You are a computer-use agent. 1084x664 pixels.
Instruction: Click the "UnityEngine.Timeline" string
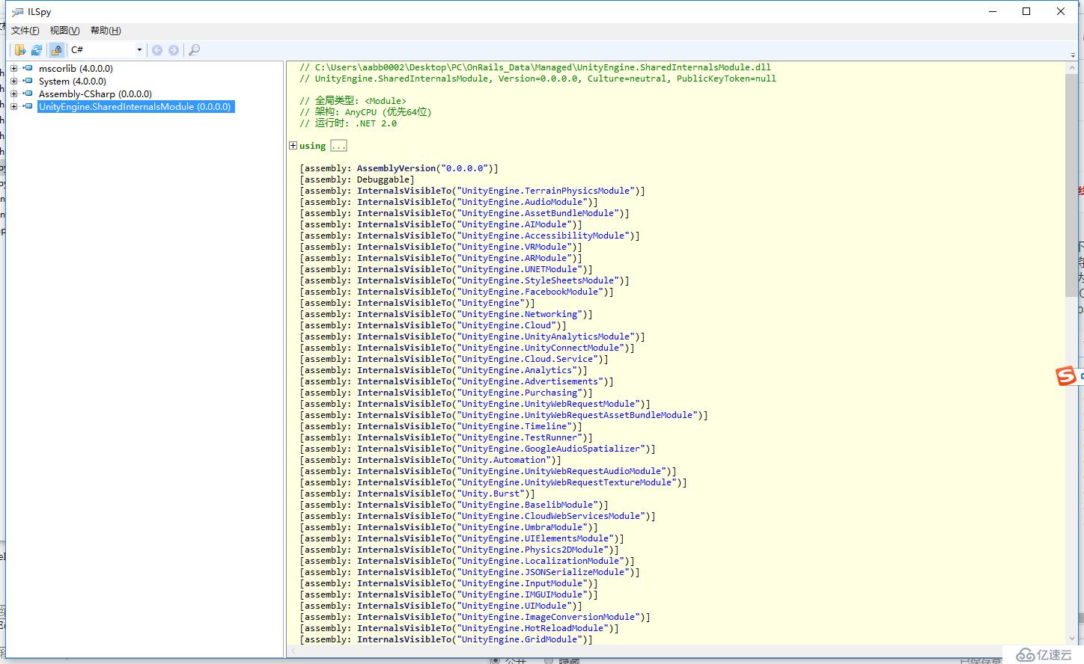[x=514, y=426]
